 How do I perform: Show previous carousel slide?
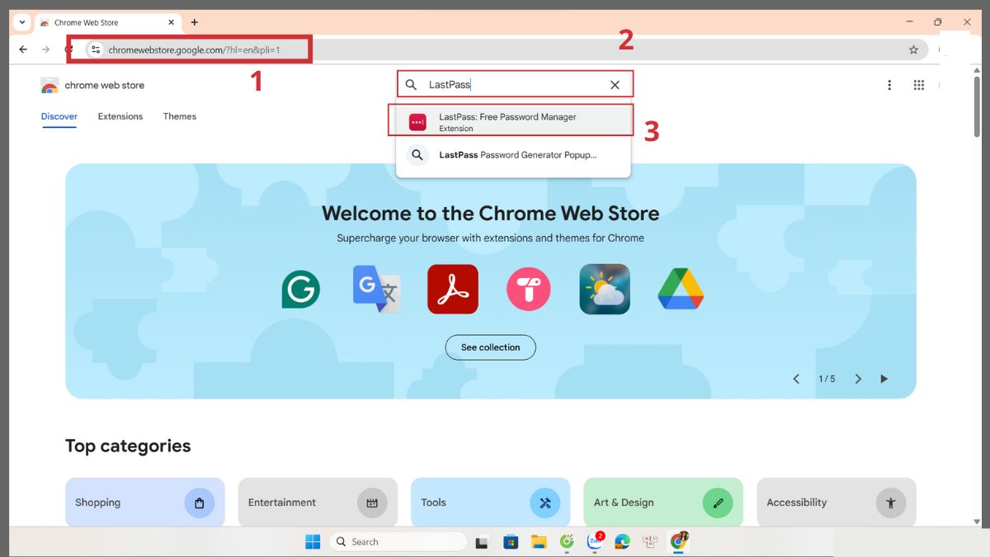tap(796, 379)
